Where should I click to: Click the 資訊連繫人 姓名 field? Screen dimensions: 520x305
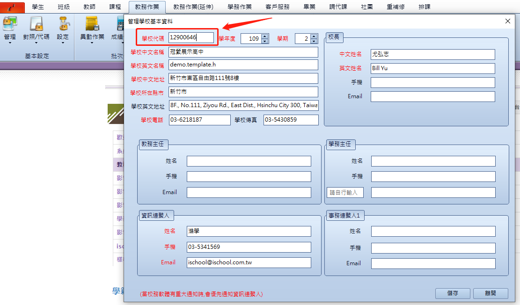click(249, 231)
